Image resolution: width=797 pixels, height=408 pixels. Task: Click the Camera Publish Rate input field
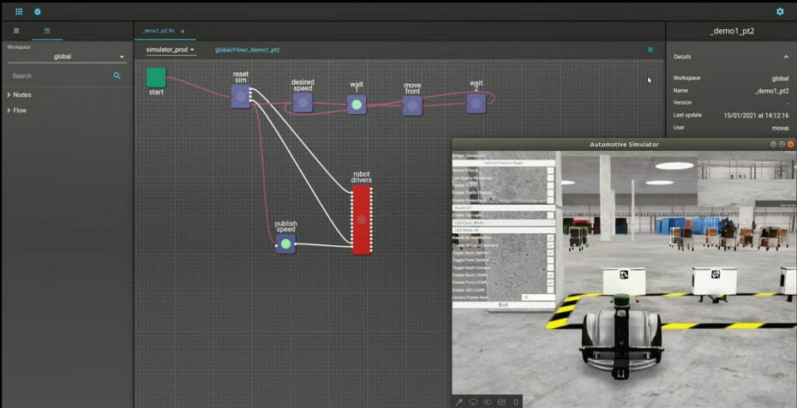point(536,297)
